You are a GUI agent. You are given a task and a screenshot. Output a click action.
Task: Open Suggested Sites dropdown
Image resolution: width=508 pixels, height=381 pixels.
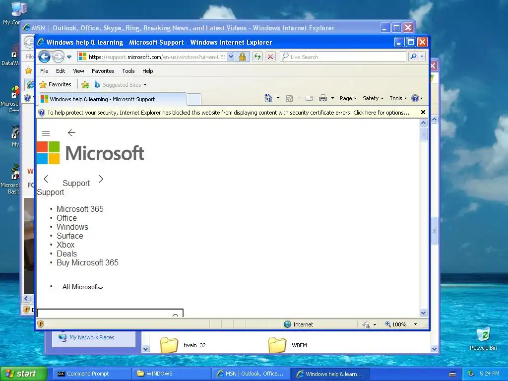121,84
